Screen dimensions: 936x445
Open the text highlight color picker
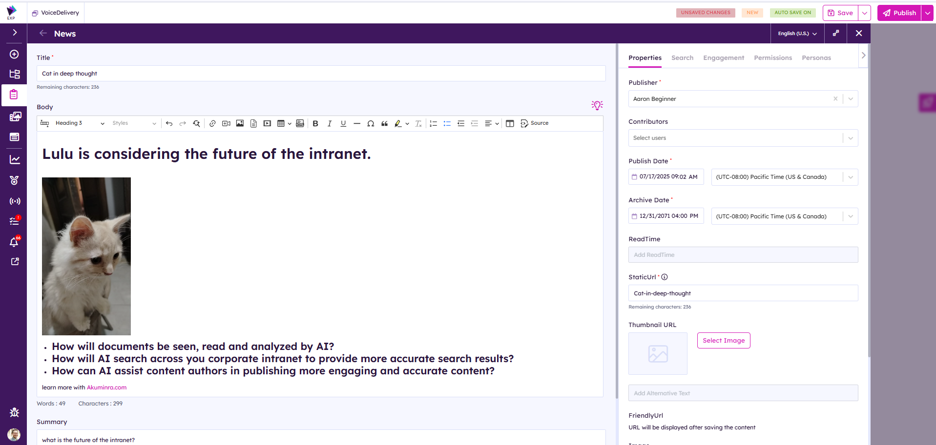pos(407,124)
